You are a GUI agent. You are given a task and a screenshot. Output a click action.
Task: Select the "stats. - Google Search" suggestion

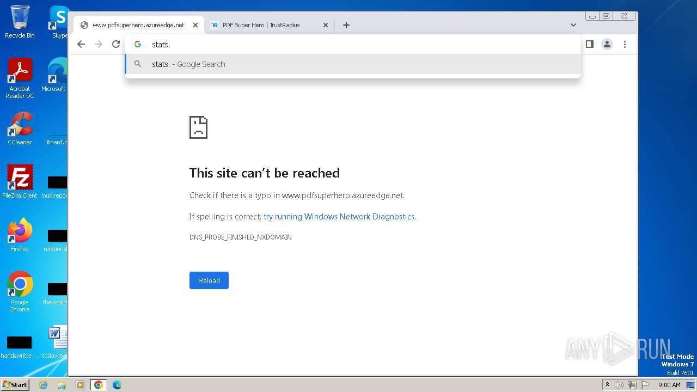pyautogui.click(x=353, y=64)
